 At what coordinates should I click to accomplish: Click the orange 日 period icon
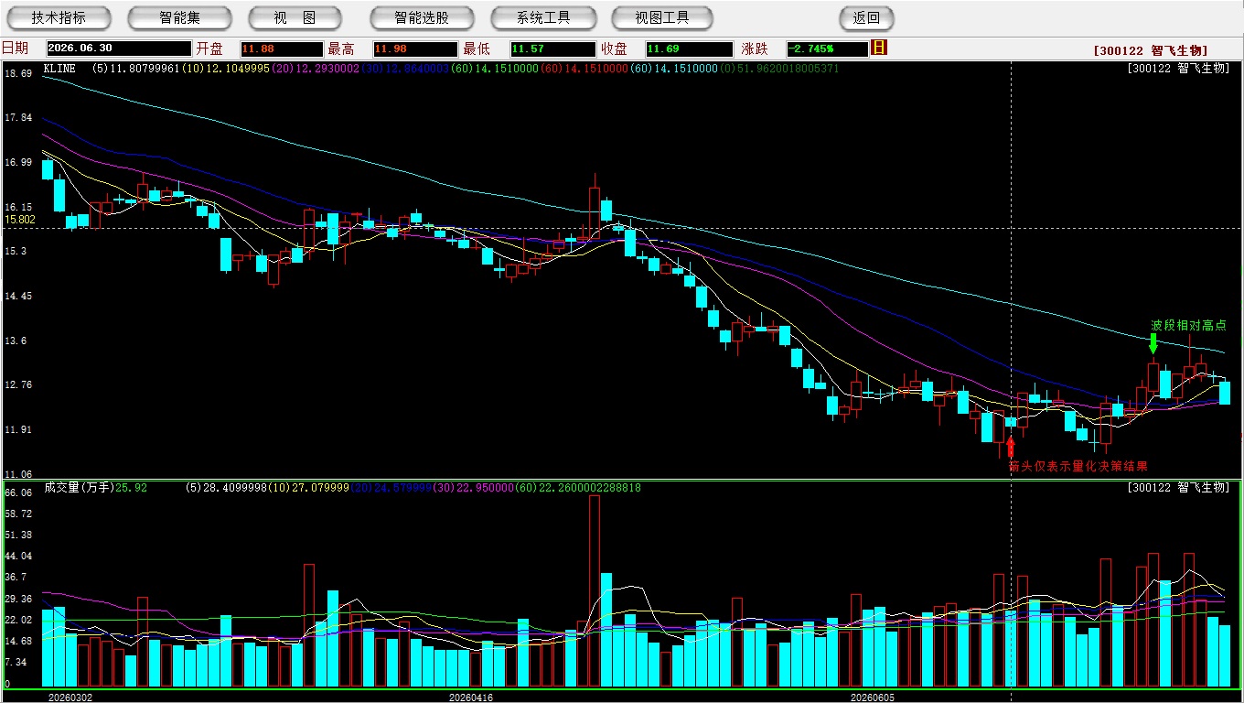click(x=880, y=48)
